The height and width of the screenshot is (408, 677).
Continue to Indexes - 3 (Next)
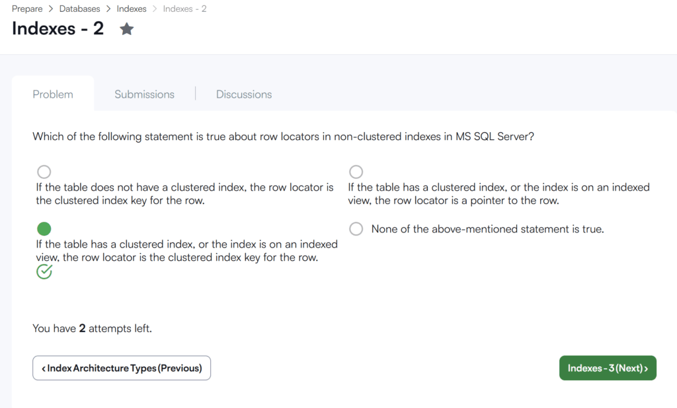tap(608, 368)
